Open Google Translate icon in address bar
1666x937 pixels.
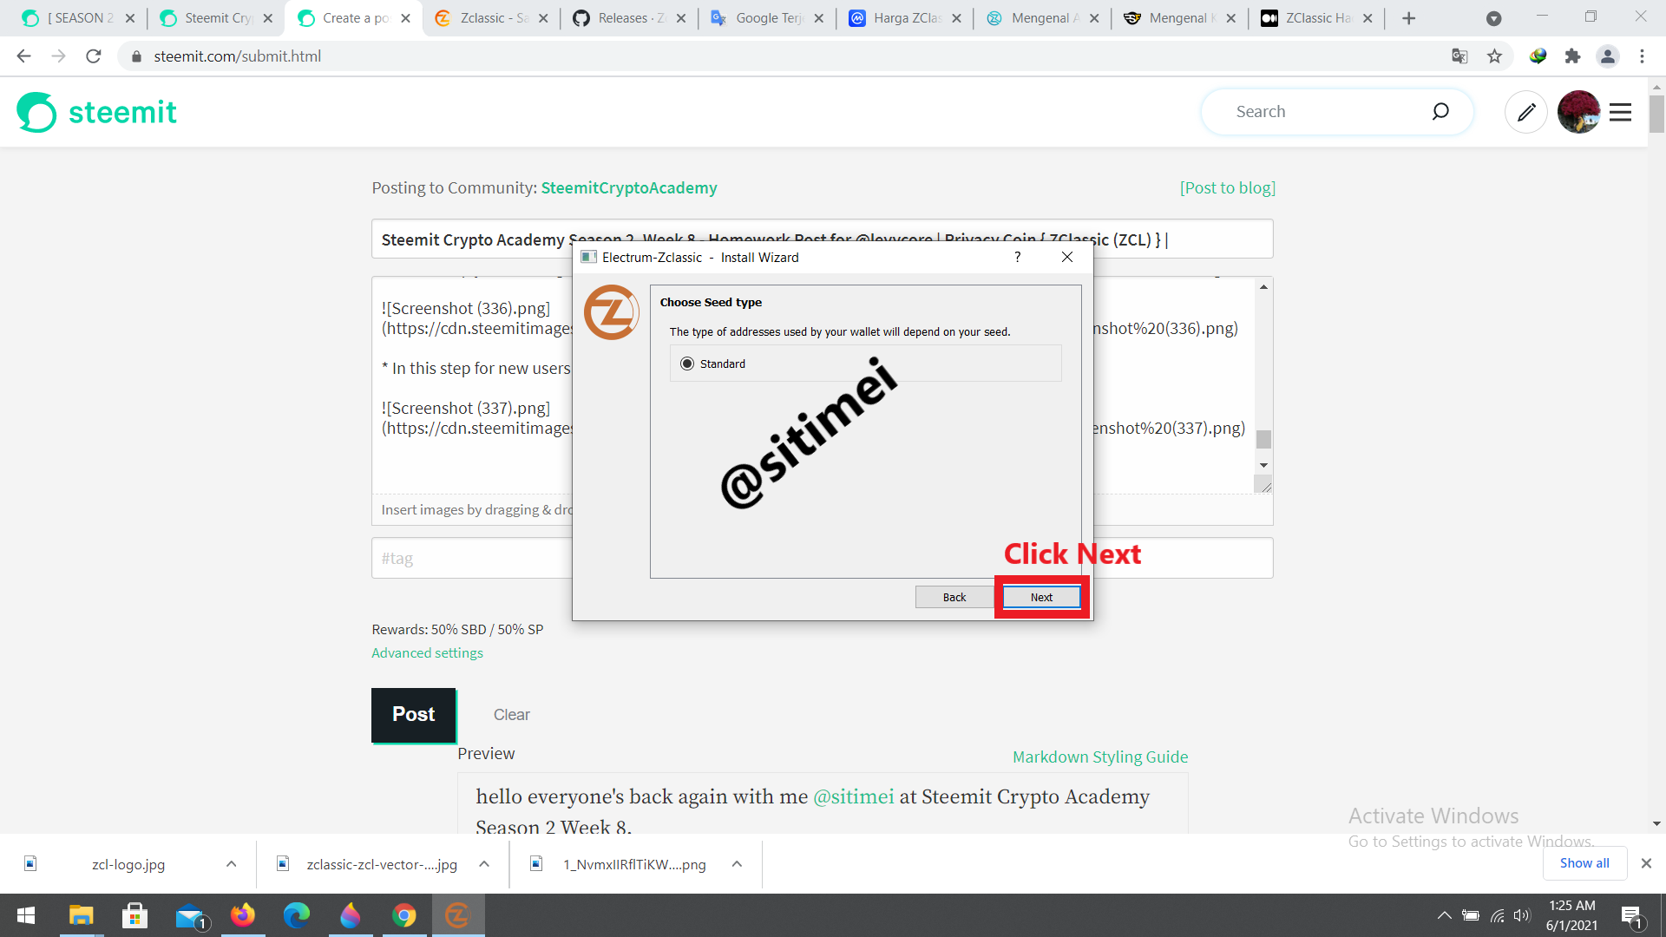tap(1459, 56)
